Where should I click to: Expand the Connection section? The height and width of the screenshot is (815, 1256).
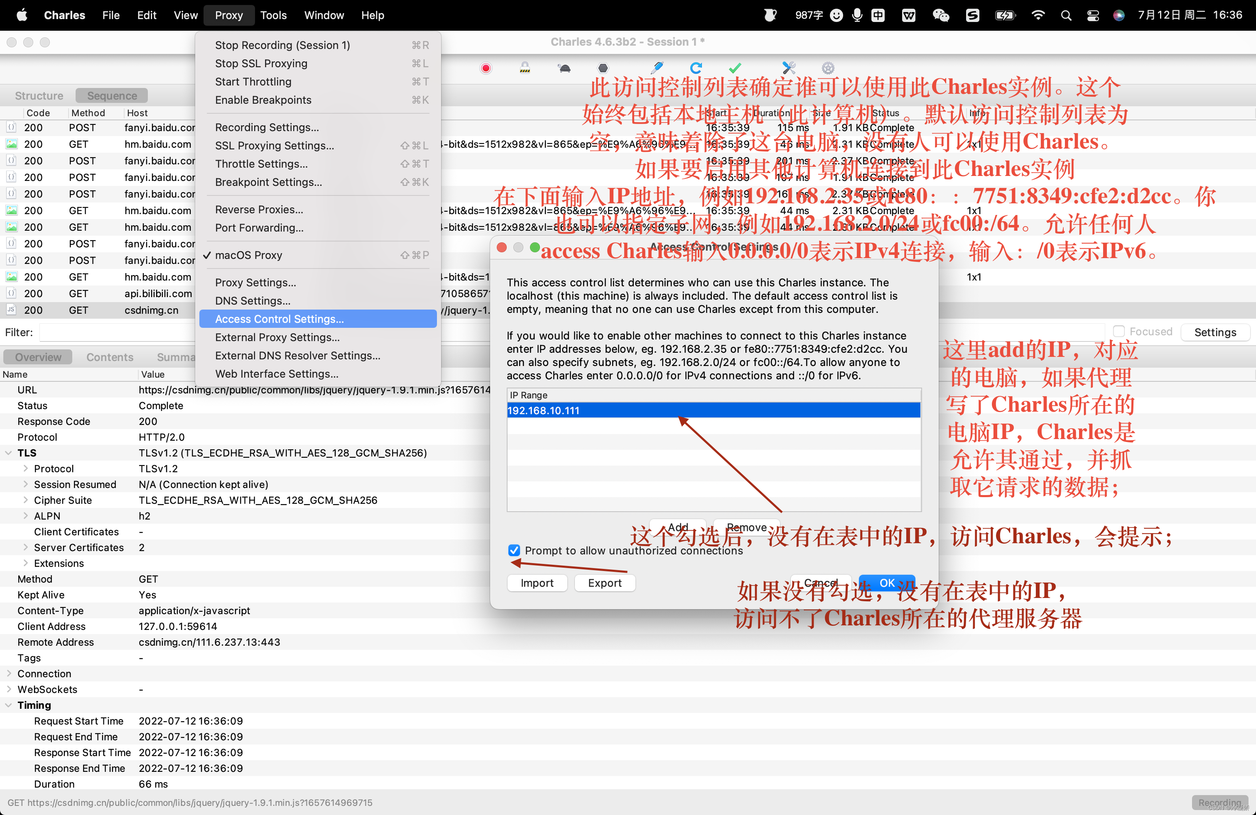[x=8, y=673]
